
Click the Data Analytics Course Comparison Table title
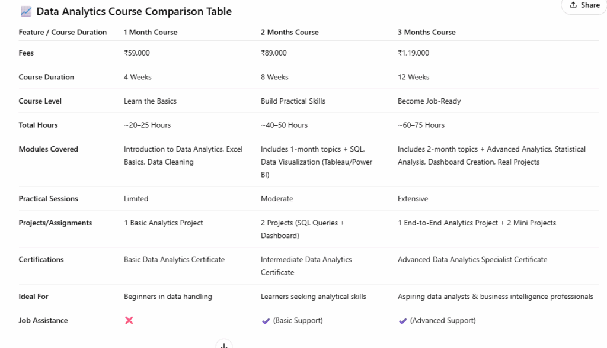tap(134, 11)
